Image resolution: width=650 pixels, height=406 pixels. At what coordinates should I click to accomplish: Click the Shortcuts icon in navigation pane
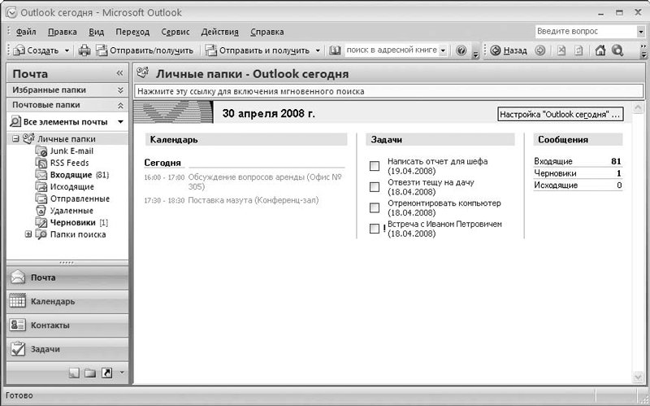[x=106, y=373]
